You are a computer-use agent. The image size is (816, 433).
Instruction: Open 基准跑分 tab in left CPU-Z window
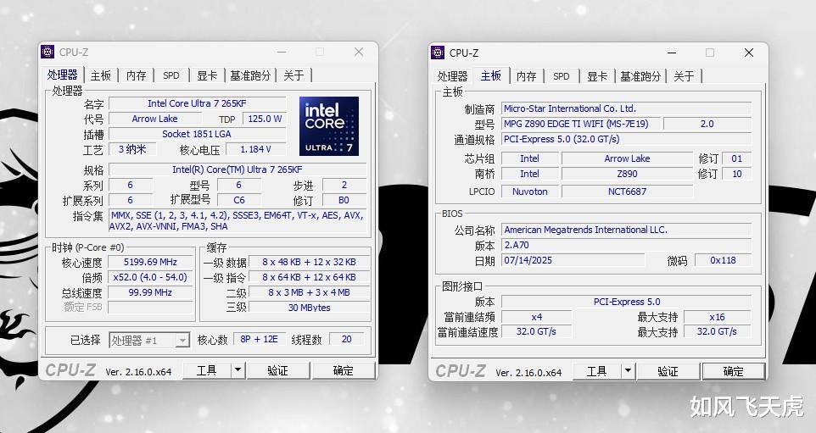pyautogui.click(x=250, y=75)
